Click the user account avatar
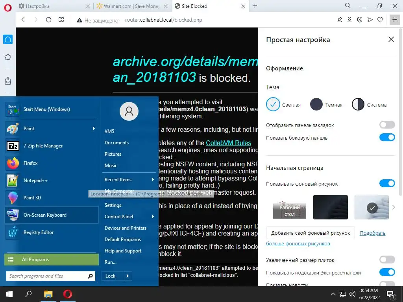The height and width of the screenshot is (302, 403). click(129, 111)
